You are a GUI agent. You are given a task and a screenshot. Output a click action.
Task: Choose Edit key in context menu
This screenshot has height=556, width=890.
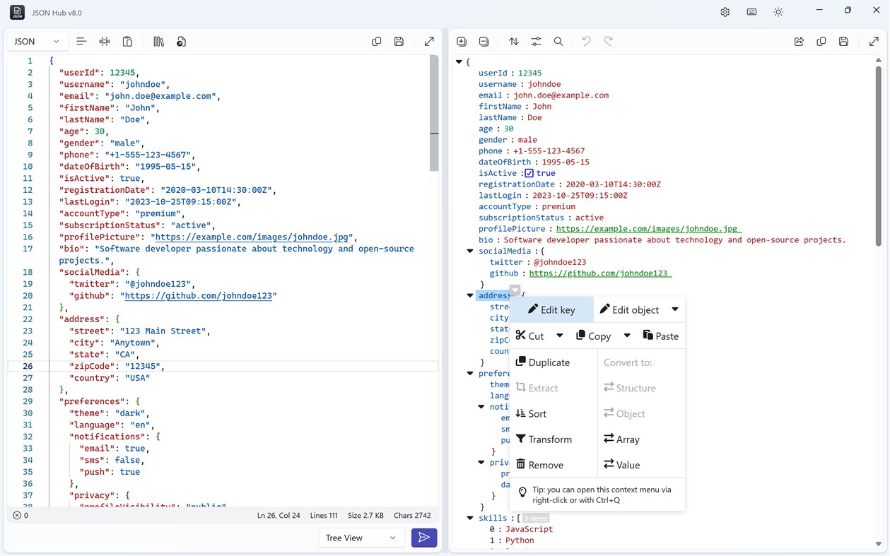coord(551,309)
